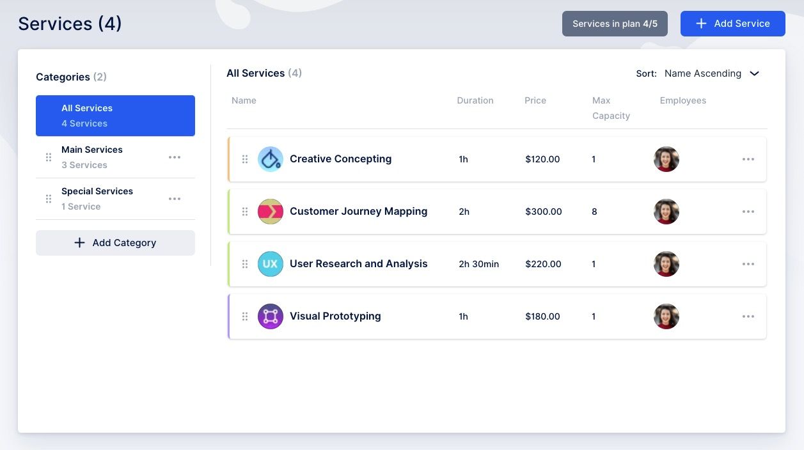Click the drag handle beside Special Services
Screen dimensions: 804x450
(48, 198)
